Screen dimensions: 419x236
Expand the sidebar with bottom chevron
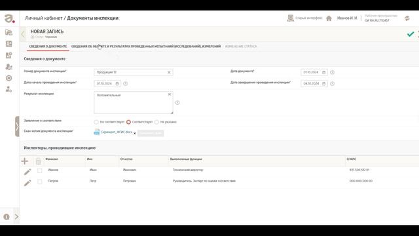coord(16,216)
